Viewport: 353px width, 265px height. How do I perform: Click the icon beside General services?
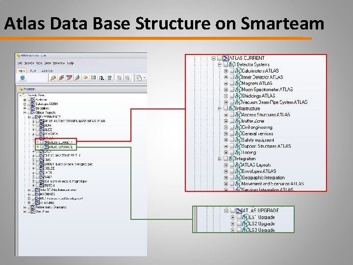point(238,133)
